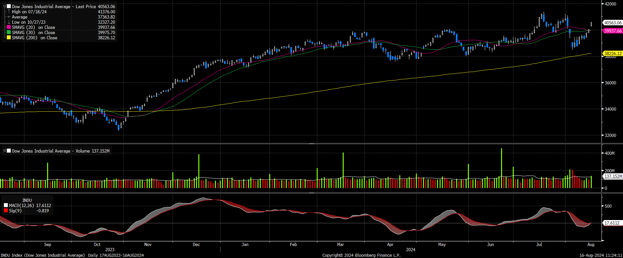Select 'Dow Jones Industrial Average - Last Price' legend label
The width and height of the screenshot is (623, 258).
click(x=54, y=6)
